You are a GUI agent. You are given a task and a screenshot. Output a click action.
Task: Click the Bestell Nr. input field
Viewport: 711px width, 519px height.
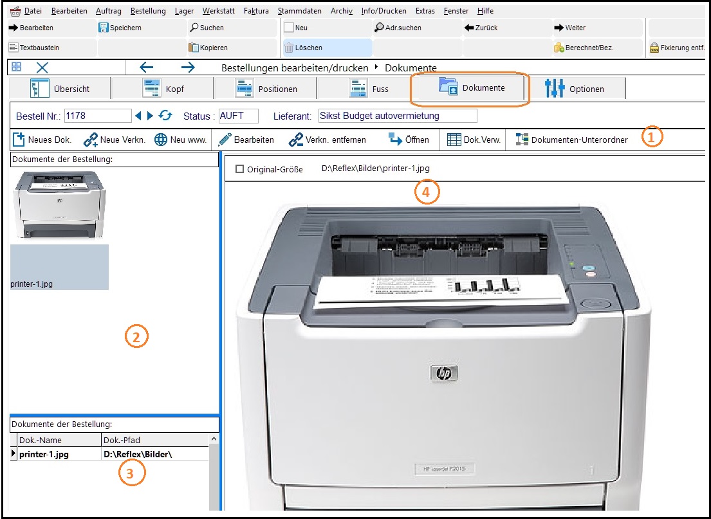(97, 116)
